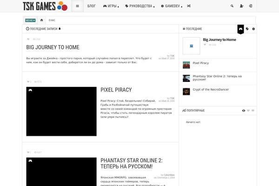This screenshot has height=186, width=279.
Task: Expand the ПОСЛЕДНИЕ ЗАПИСИ arrow
Action: click(60, 29)
